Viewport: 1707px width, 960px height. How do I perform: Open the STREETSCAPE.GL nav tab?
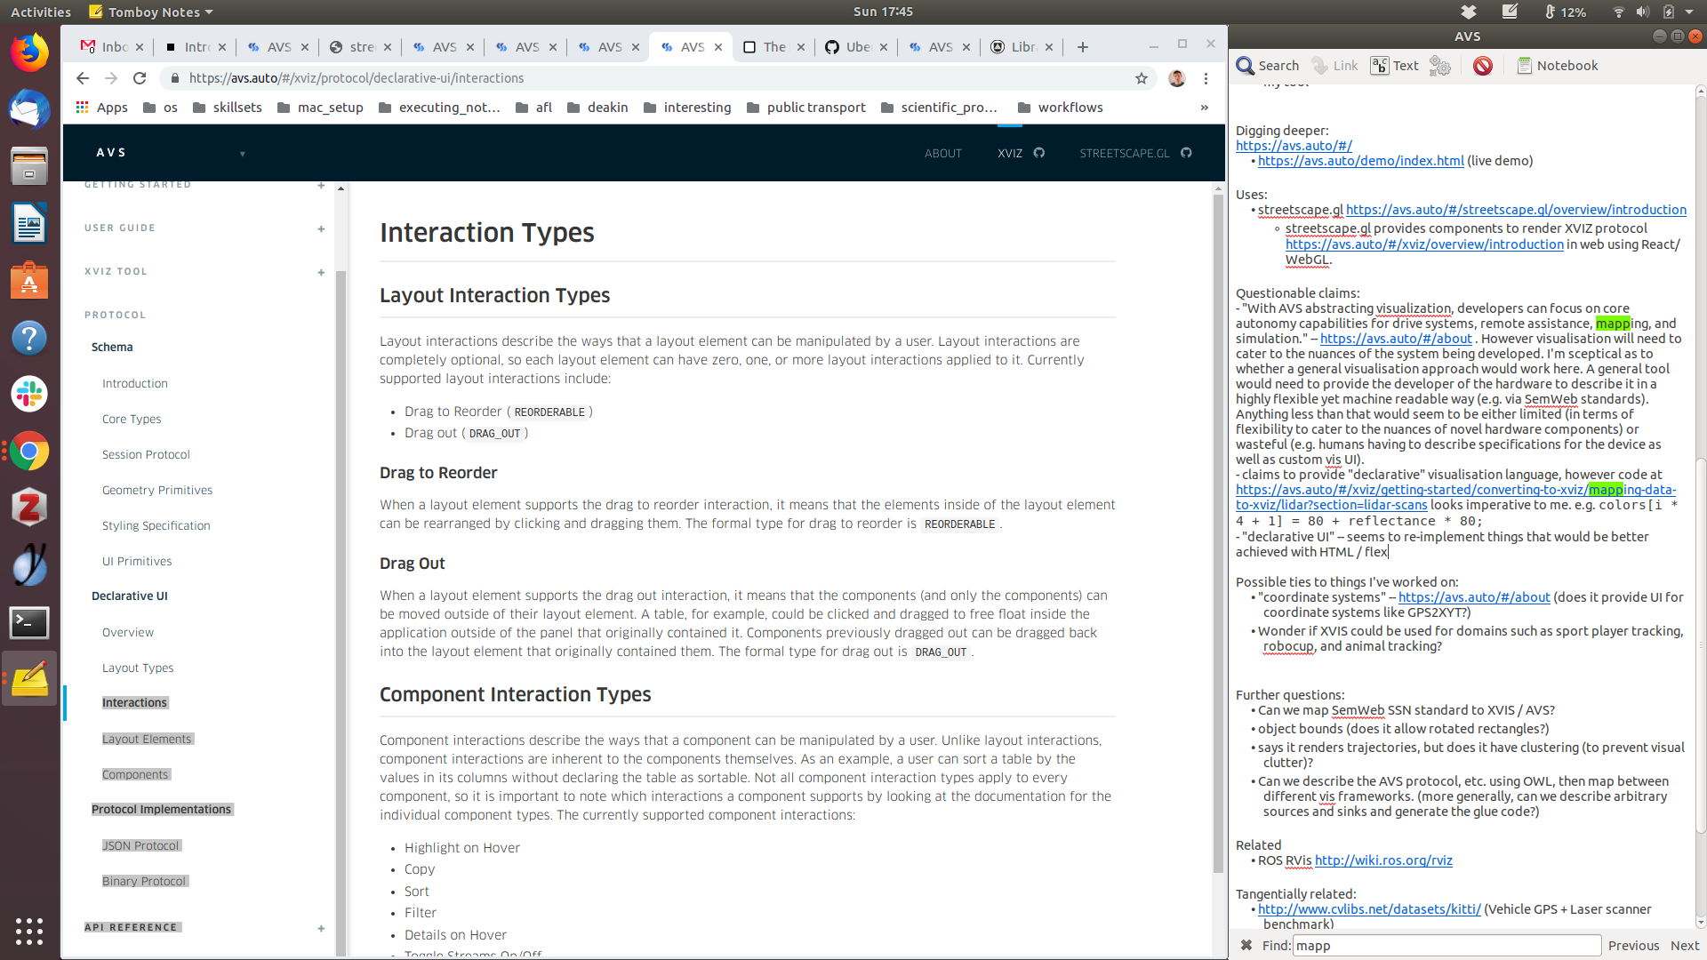tap(1125, 154)
